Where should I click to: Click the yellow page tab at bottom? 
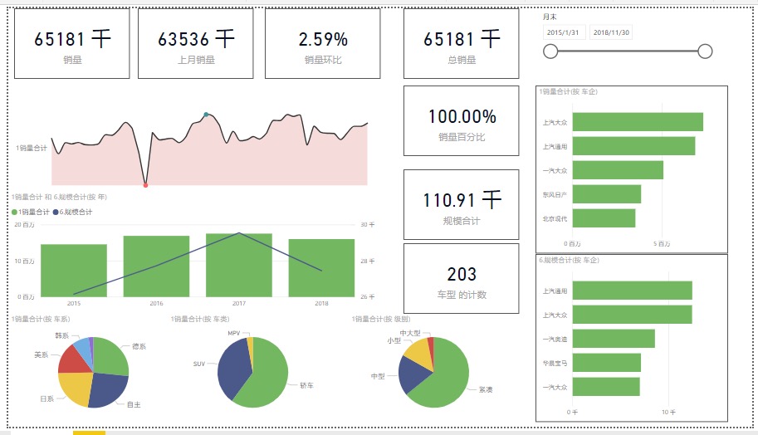(x=89, y=433)
